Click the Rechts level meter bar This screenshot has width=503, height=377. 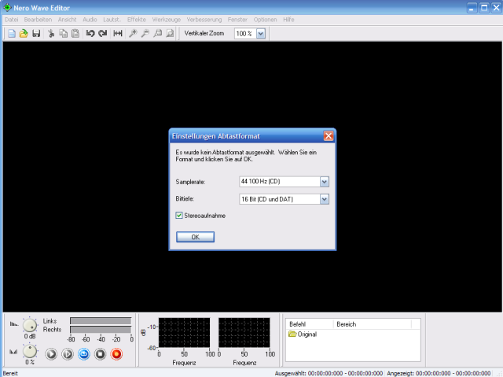pyautogui.click(x=101, y=330)
